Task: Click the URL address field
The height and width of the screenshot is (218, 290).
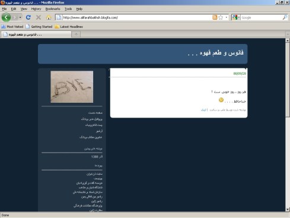Action: tap(137, 17)
